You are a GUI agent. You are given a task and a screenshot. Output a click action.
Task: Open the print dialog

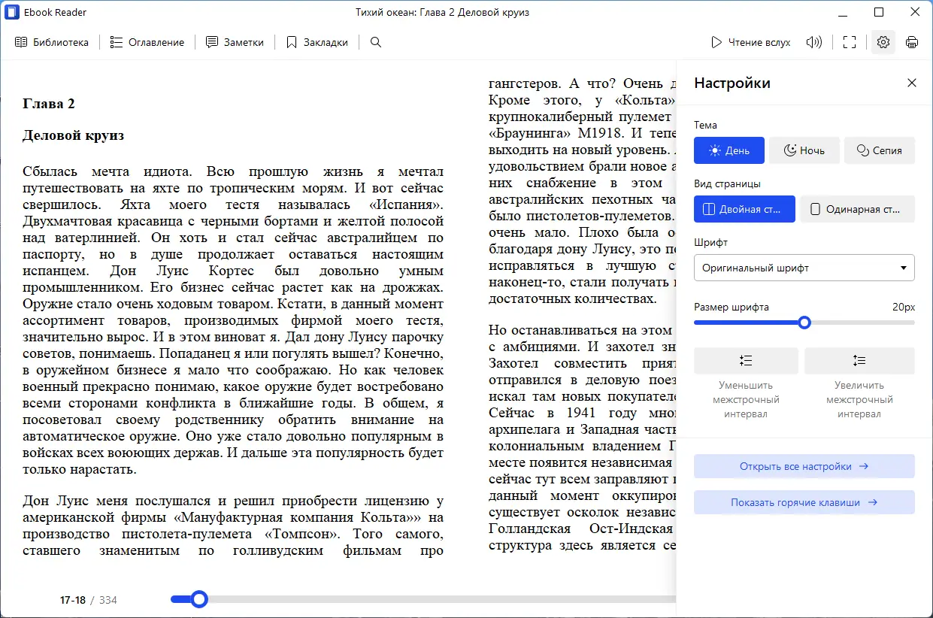(x=912, y=42)
